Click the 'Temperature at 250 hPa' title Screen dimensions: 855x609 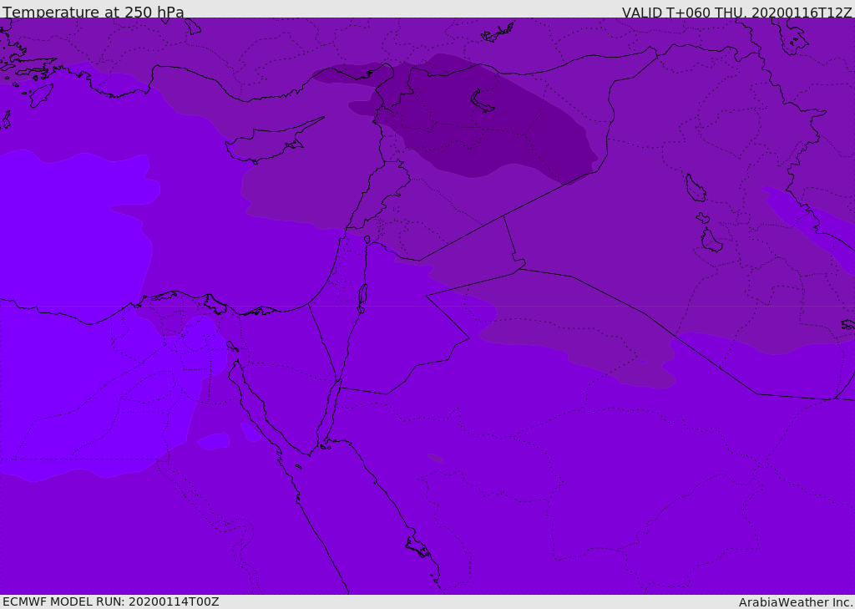click(94, 12)
